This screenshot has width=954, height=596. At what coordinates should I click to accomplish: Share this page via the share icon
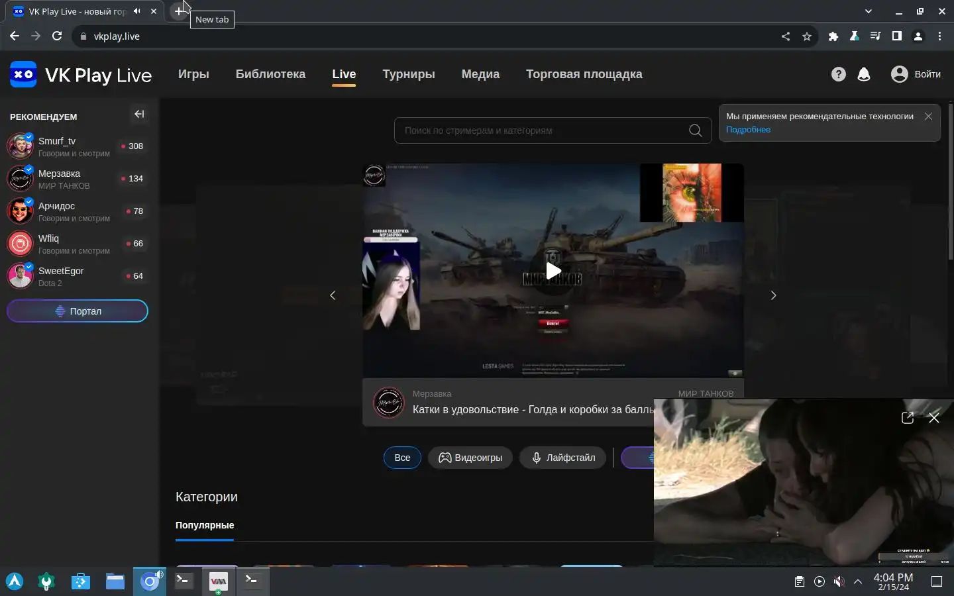(786, 36)
